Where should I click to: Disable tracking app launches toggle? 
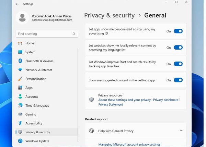[178, 64]
